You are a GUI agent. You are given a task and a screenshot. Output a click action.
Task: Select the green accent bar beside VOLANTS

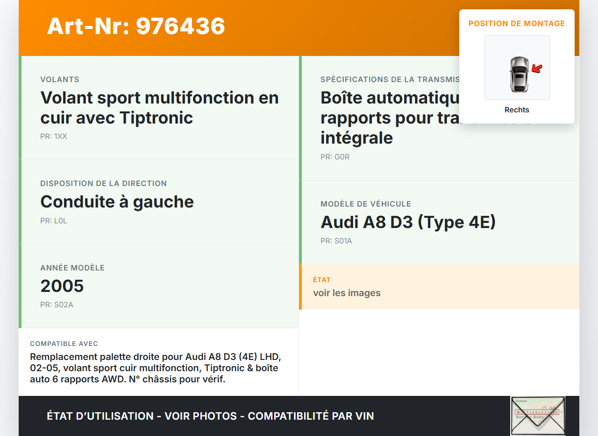pos(20,107)
